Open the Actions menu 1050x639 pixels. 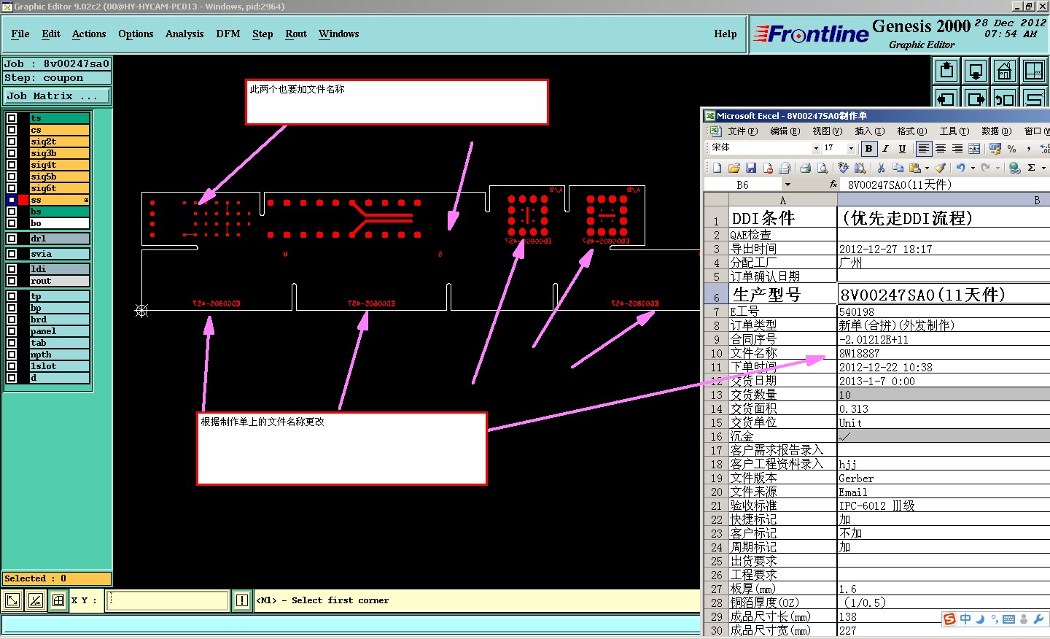point(89,34)
